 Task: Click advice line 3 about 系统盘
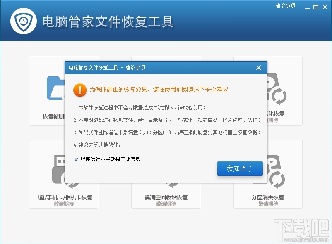click(x=167, y=133)
